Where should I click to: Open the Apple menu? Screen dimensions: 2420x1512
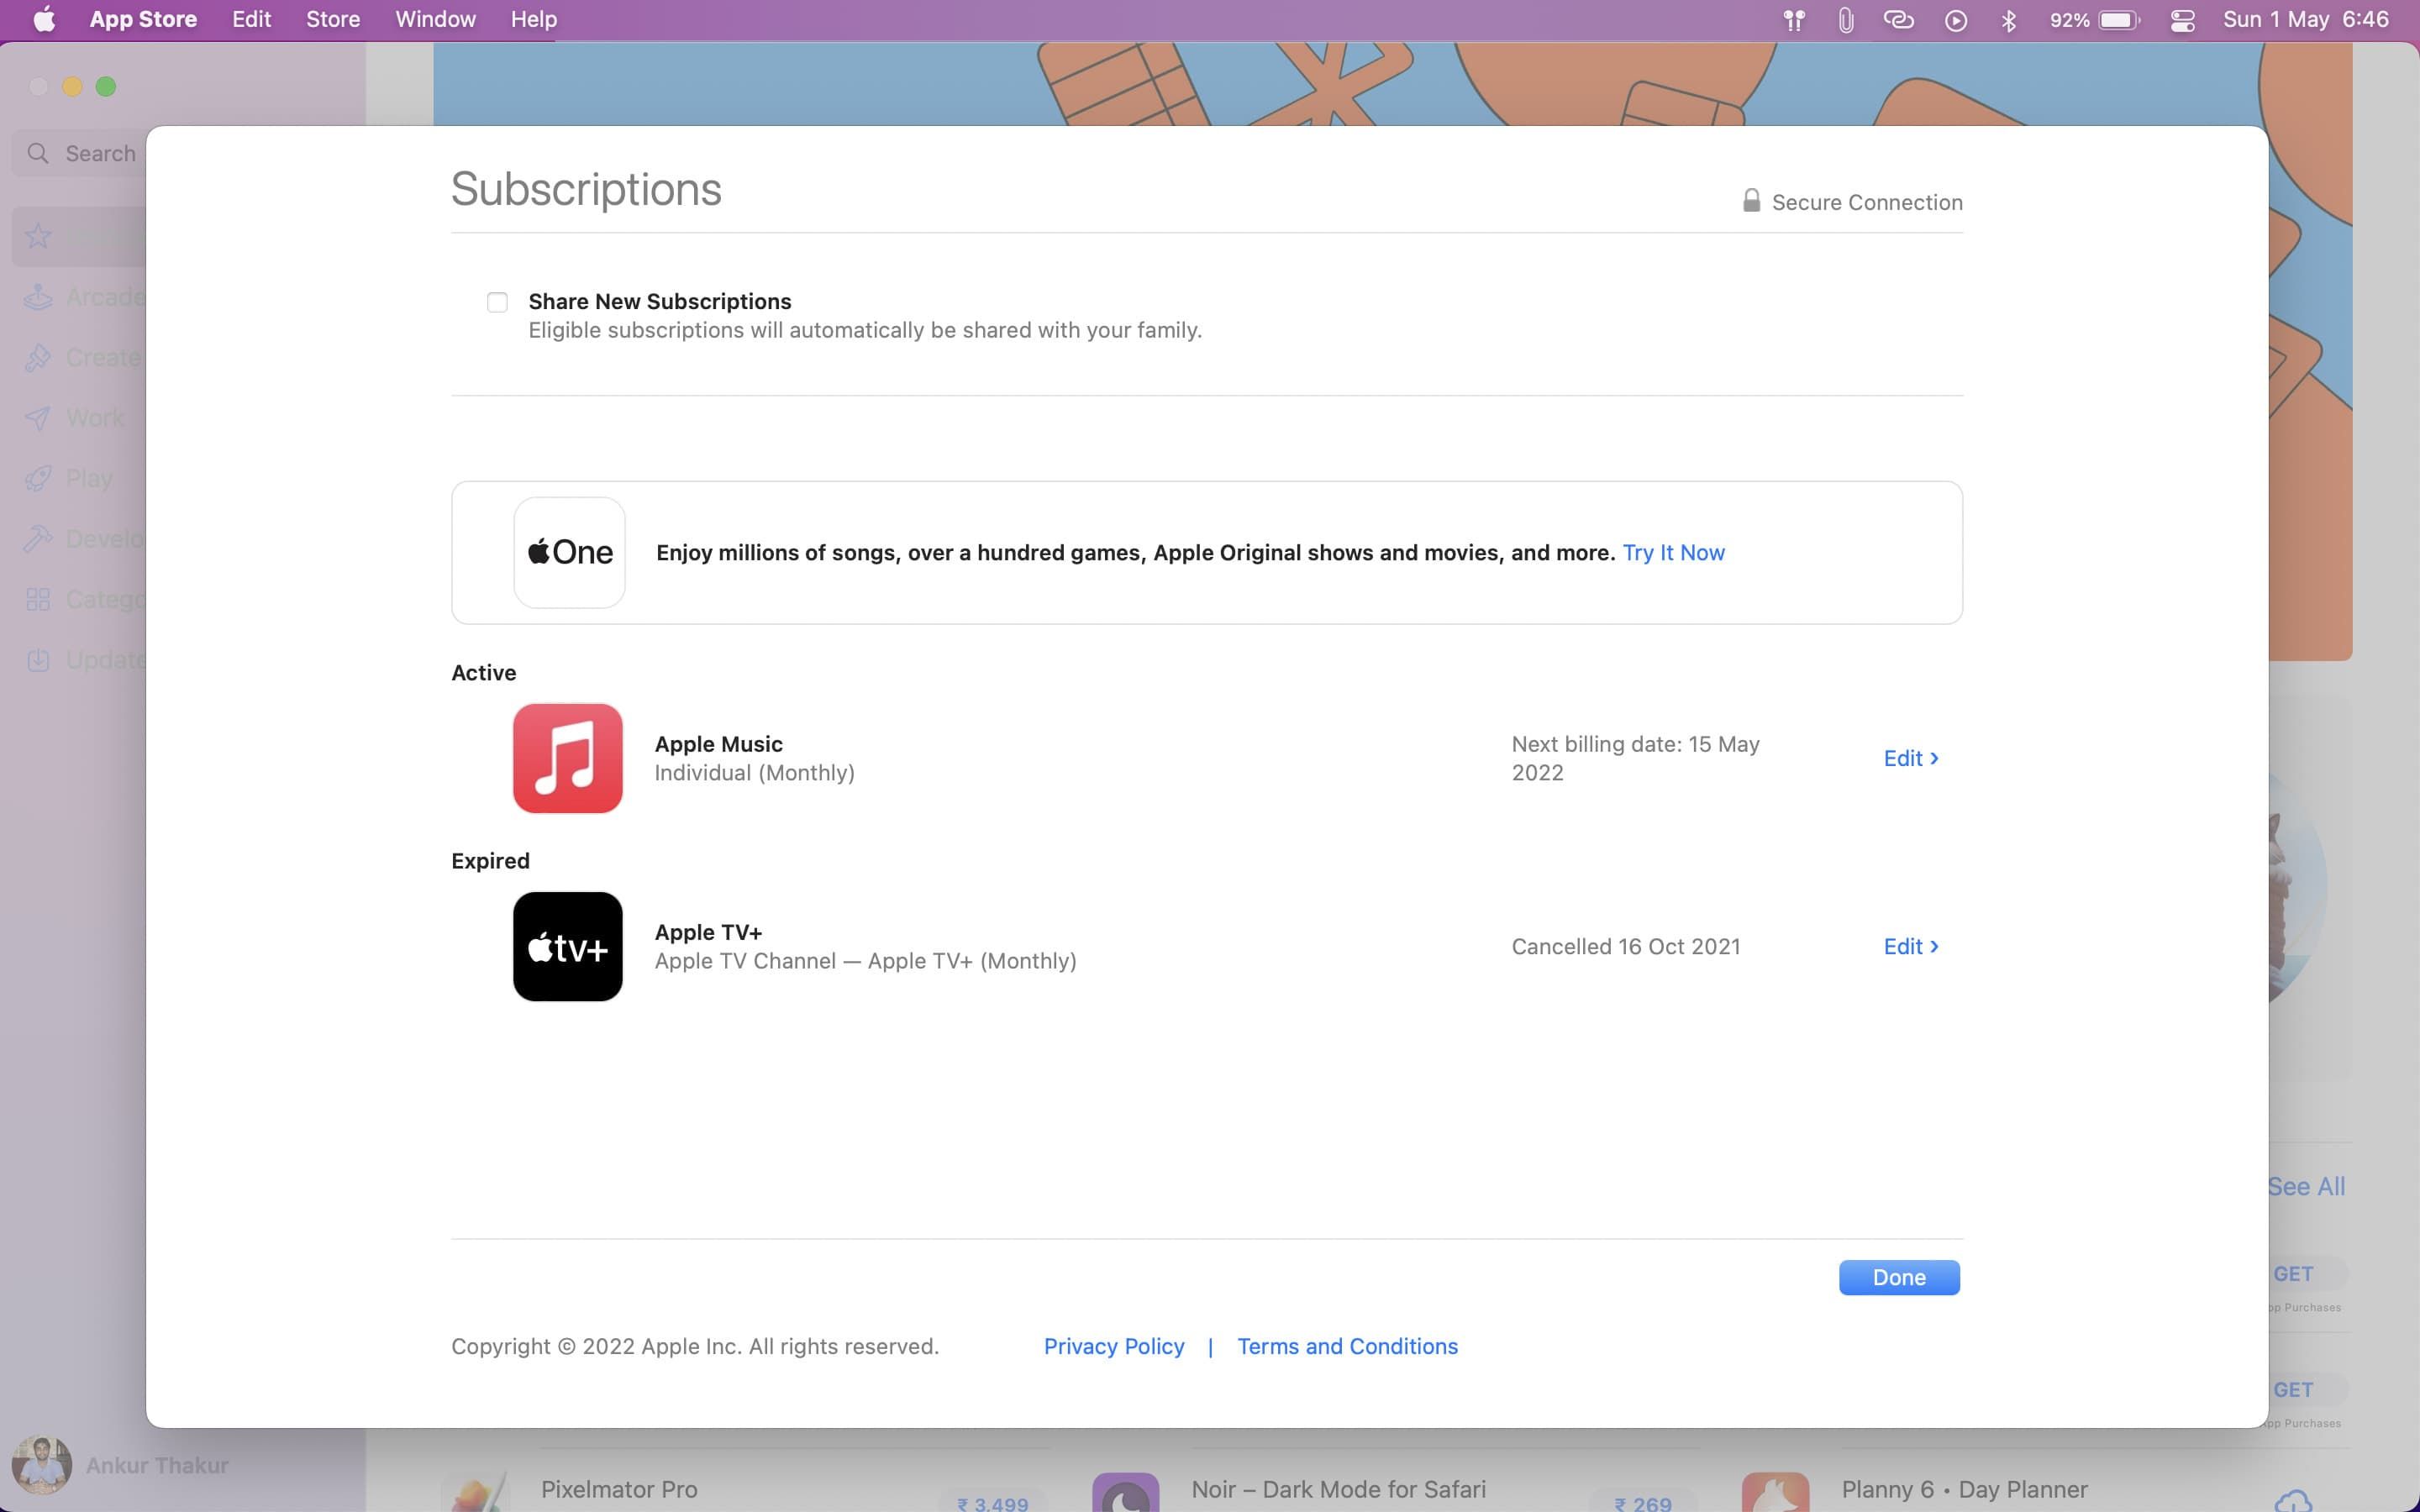pyautogui.click(x=44, y=19)
